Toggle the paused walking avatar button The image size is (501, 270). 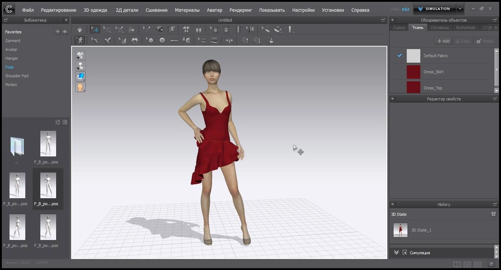point(79,40)
